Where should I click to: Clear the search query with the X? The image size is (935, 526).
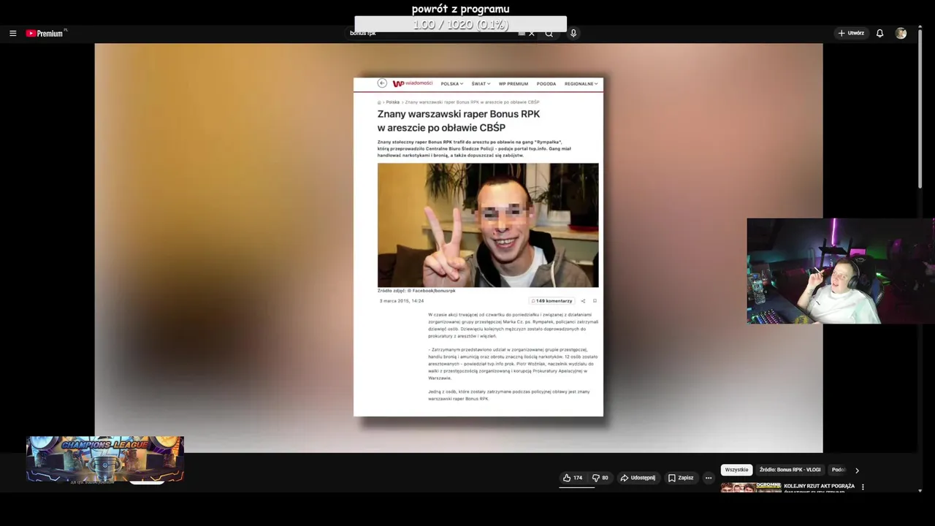click(x=532, y=34)
